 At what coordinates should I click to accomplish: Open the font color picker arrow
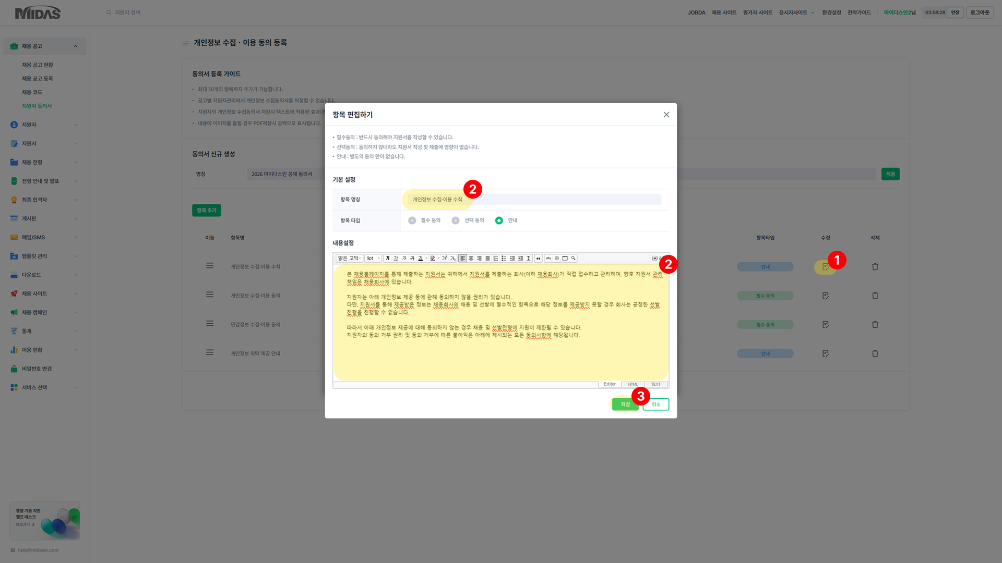click(426, 258)
